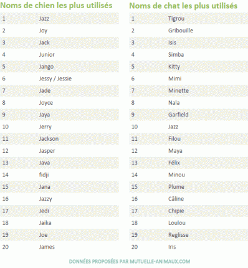Click the cat name Félix
The height and width of the screenshot is (268, 248).
(174, 163)
